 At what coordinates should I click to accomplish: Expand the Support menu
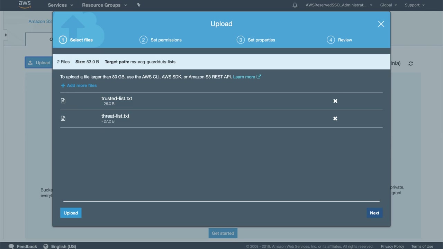(414, 5)
